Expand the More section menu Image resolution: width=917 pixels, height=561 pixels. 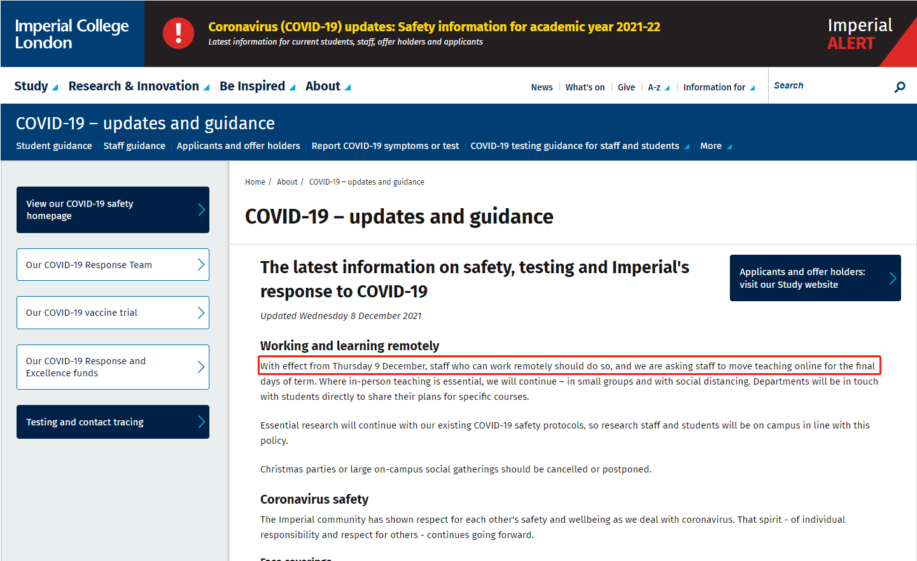[716, 146]
